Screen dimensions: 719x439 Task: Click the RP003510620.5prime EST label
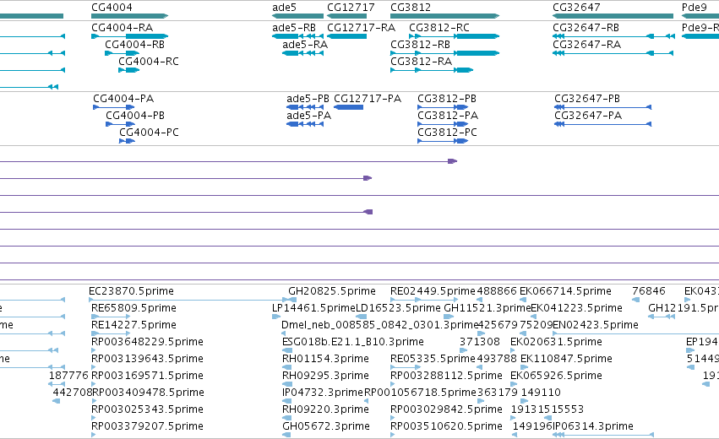(446, 426)
